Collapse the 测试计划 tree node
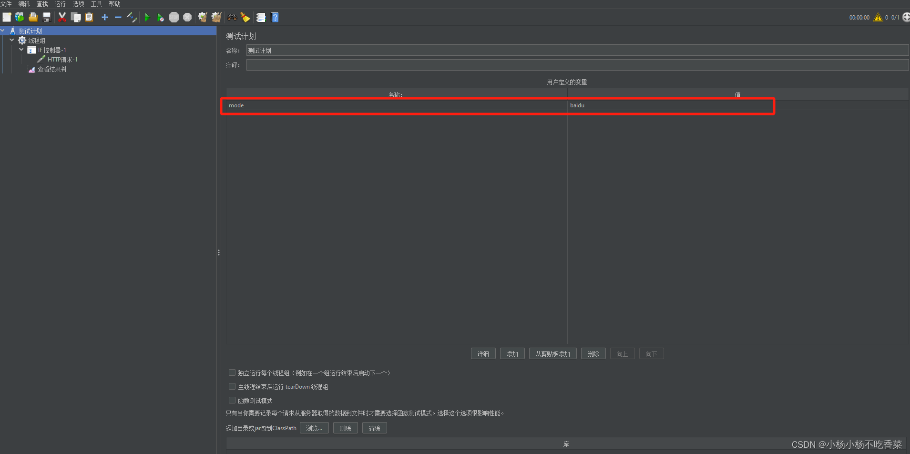This screenshot has height=454, width=910. (2, 31)
